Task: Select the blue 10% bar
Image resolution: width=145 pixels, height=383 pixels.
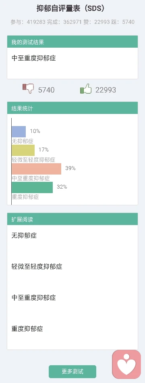Action: [19, 132]
